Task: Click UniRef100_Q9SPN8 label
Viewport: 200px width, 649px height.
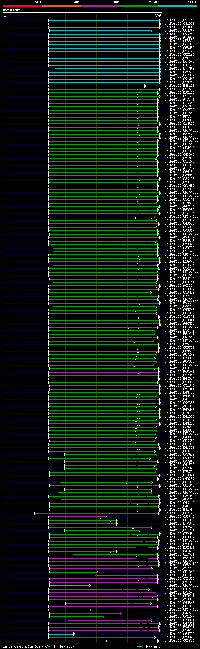Action: 179,516
